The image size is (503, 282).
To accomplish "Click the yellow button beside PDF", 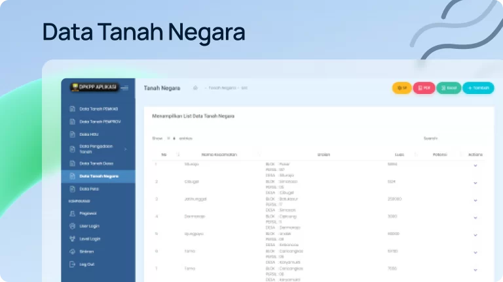I will [401, 88].
